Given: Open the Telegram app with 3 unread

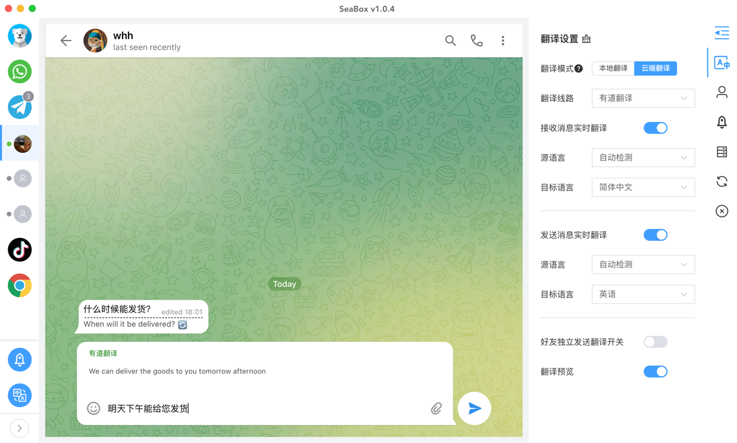Looking at the screenshot, I should (x=20, y=107).
